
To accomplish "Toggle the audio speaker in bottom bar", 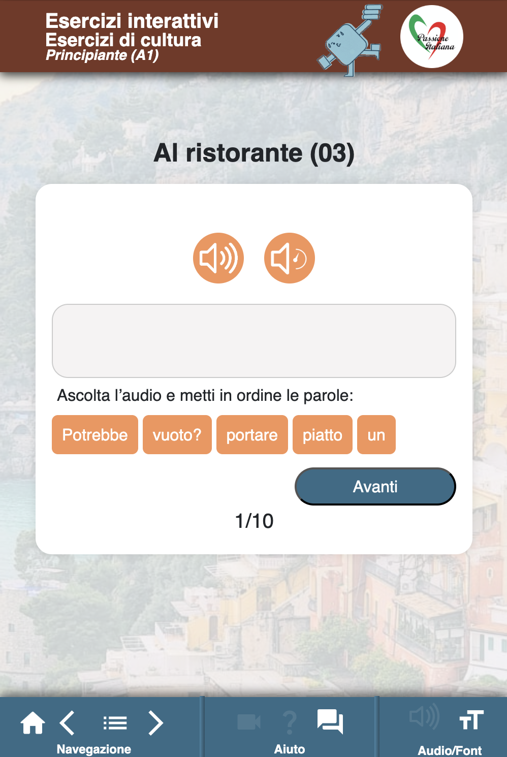I will 424,717.
